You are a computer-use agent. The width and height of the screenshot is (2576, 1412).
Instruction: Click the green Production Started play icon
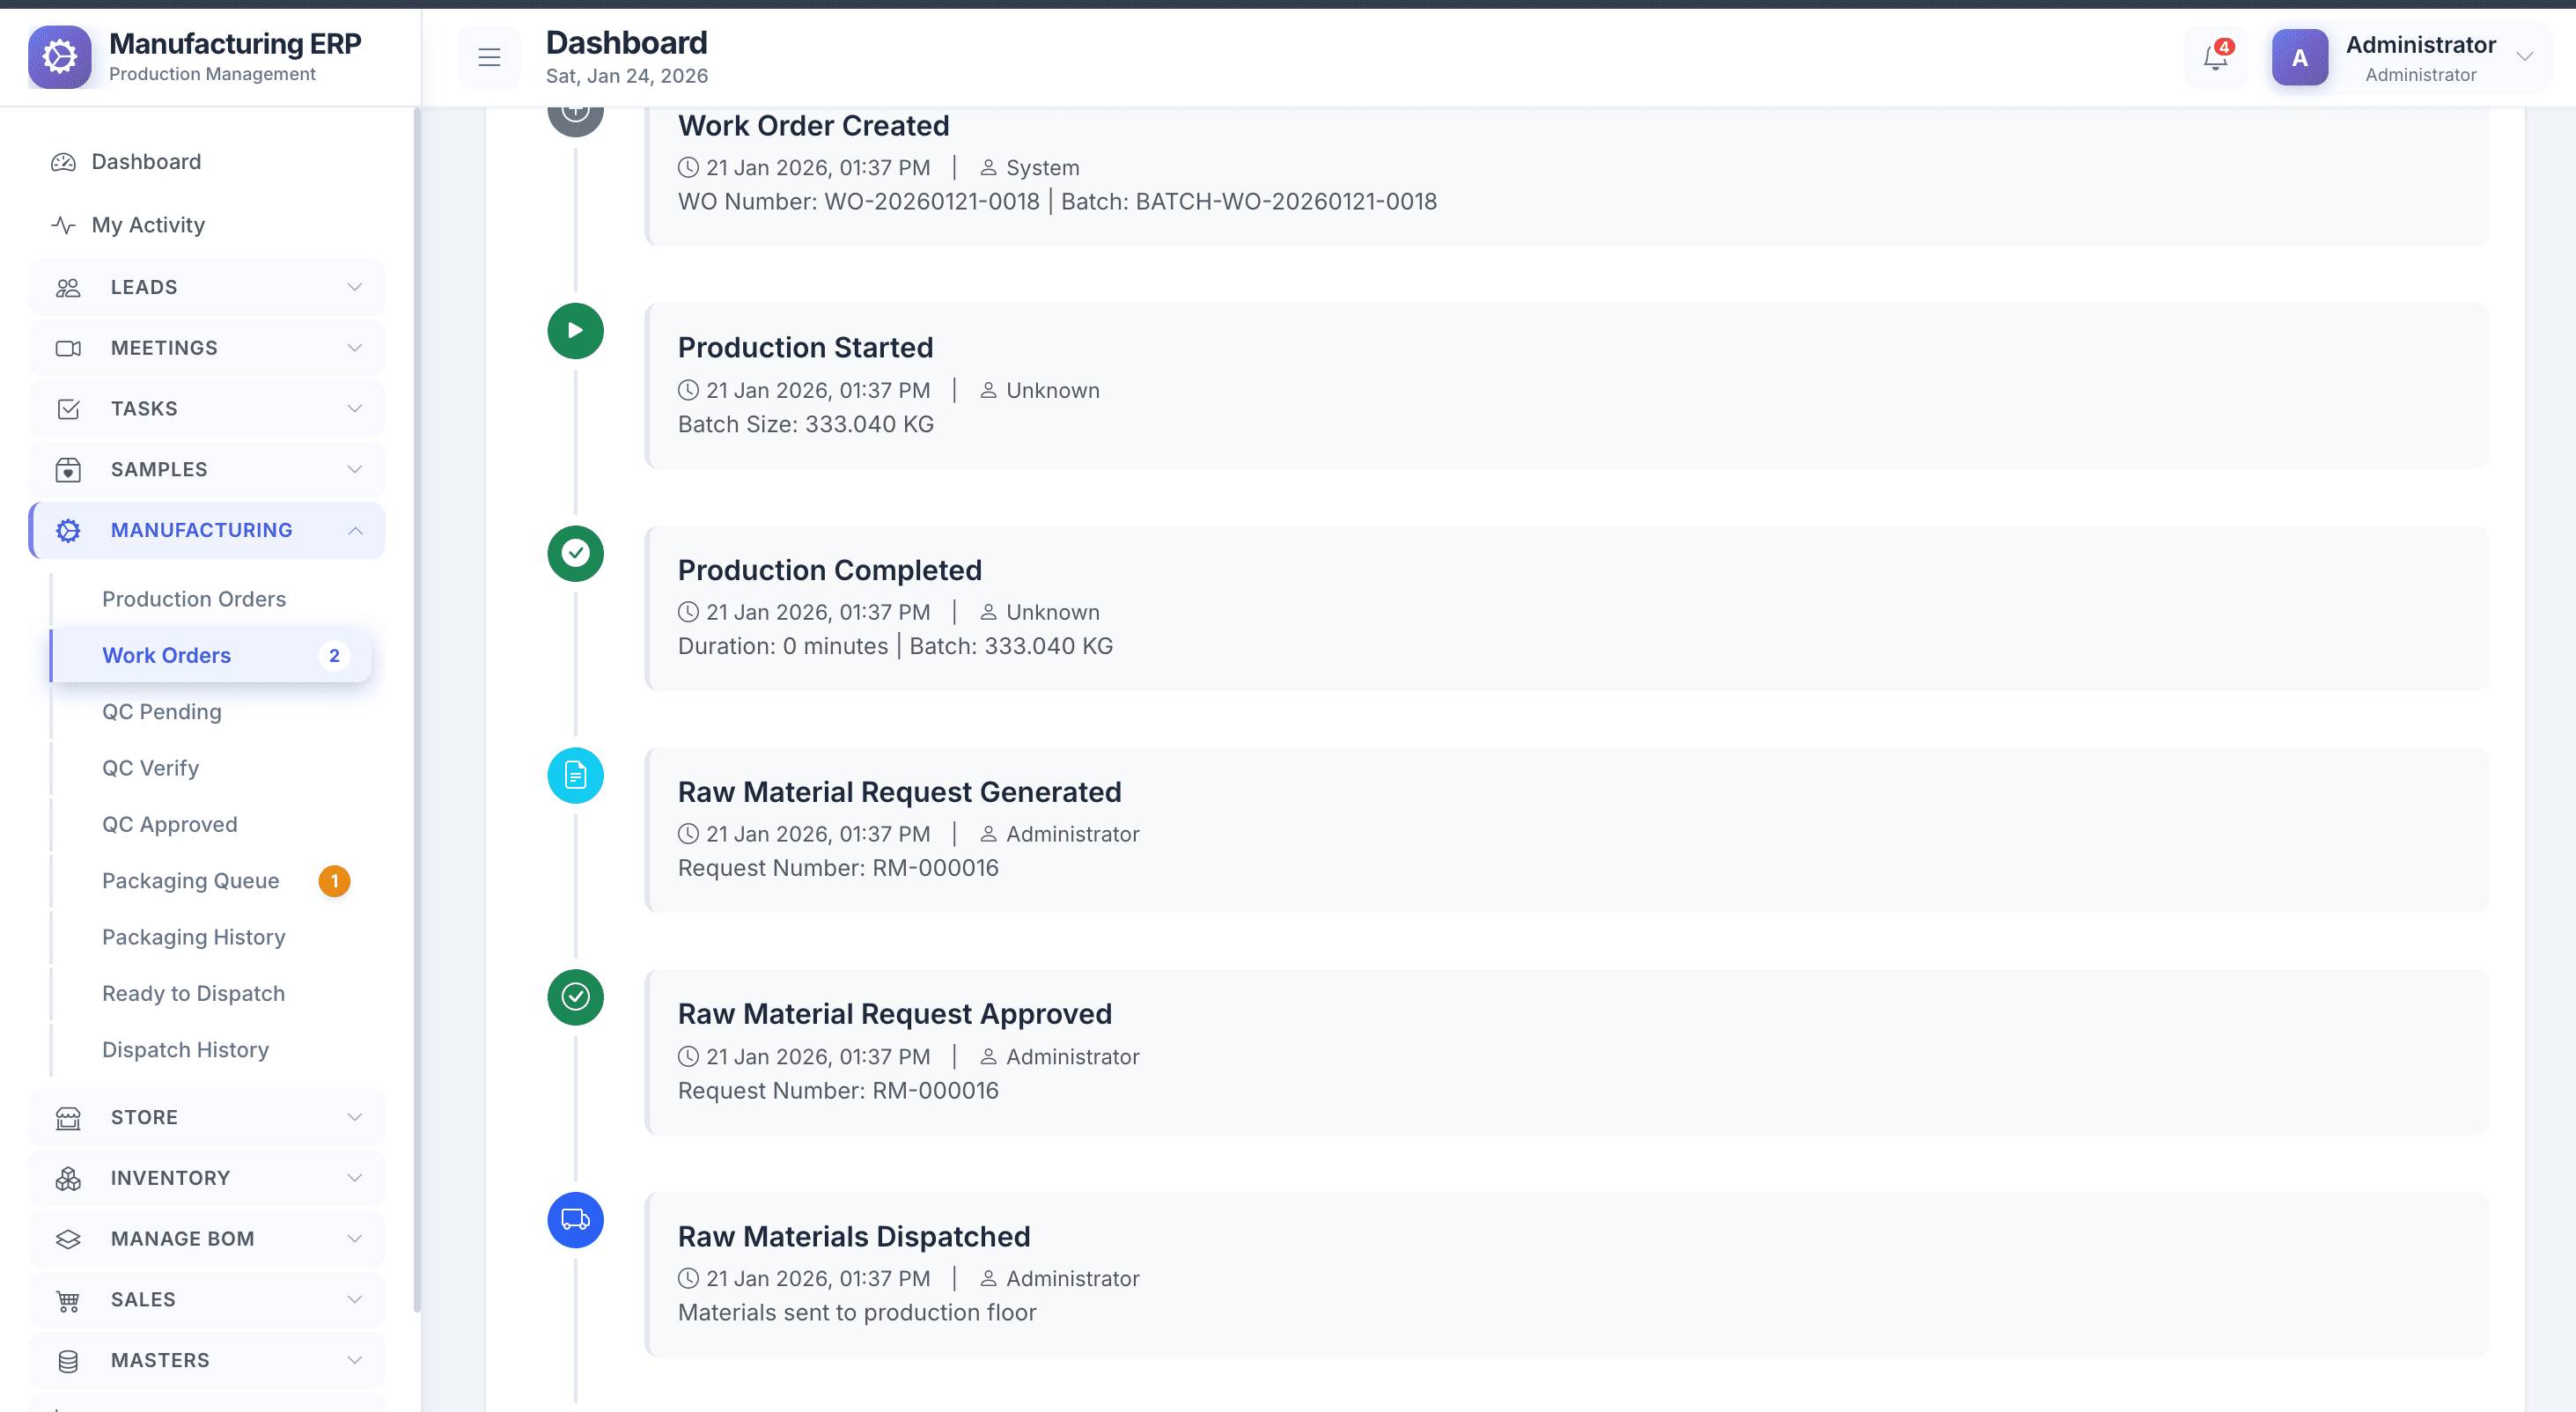[x=575, y=331]
